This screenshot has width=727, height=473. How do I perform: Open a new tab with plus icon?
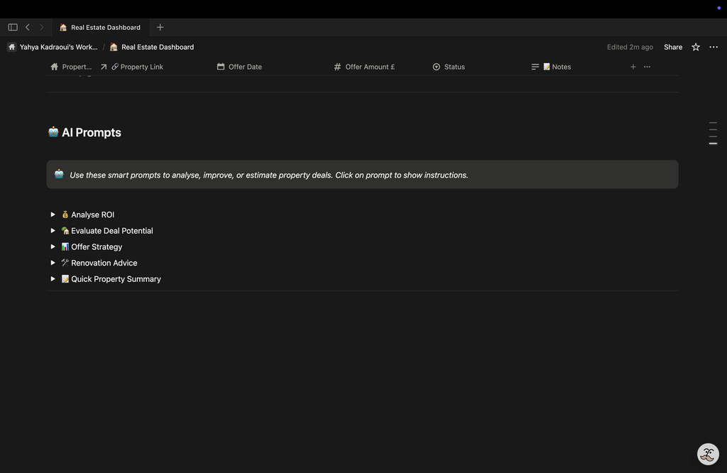click(x=160, y=27)
